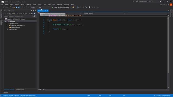Image resolution: width=173 pixels, height=97 pixels.
Task: Close the Solution Explorer panel
Action: (35, 11)
